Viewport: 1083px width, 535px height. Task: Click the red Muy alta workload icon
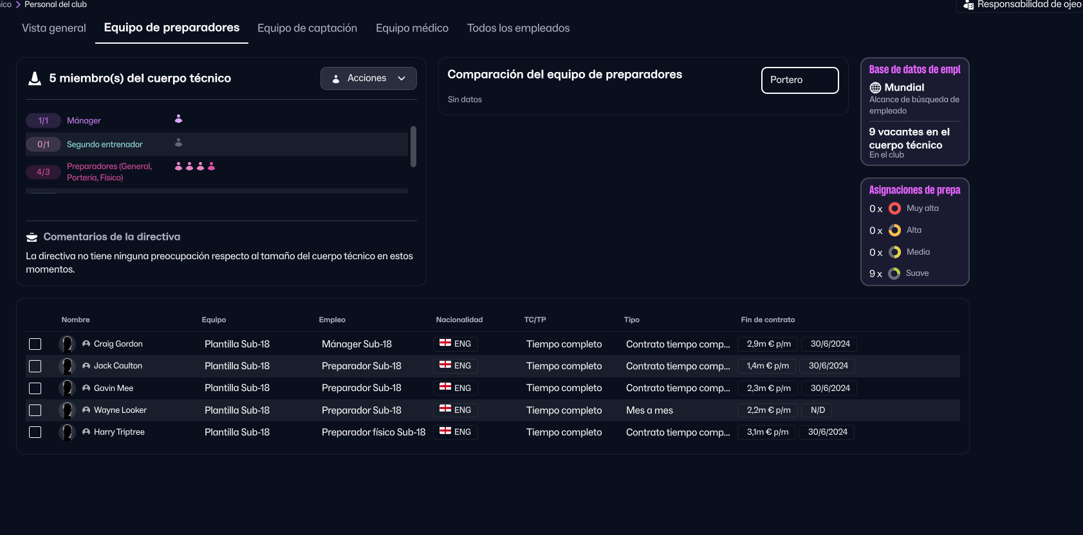click(x=894, y=208)
